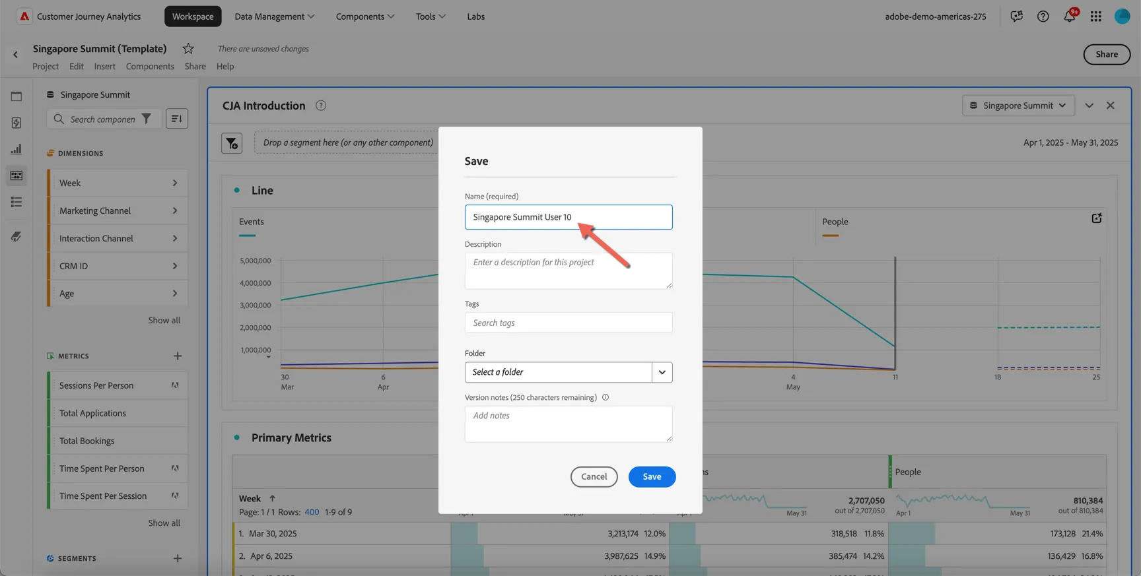Screen dimensions: 1141x576
Task: Click the export icon on the Line chart
Action: pyautogui.click(x=1097, y=218)
